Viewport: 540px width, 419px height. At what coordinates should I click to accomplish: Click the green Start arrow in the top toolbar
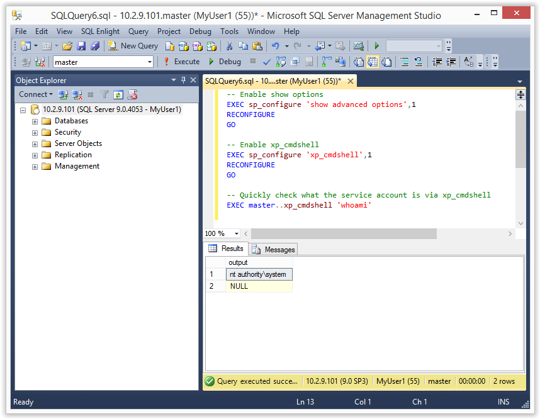tap(377, 46)
